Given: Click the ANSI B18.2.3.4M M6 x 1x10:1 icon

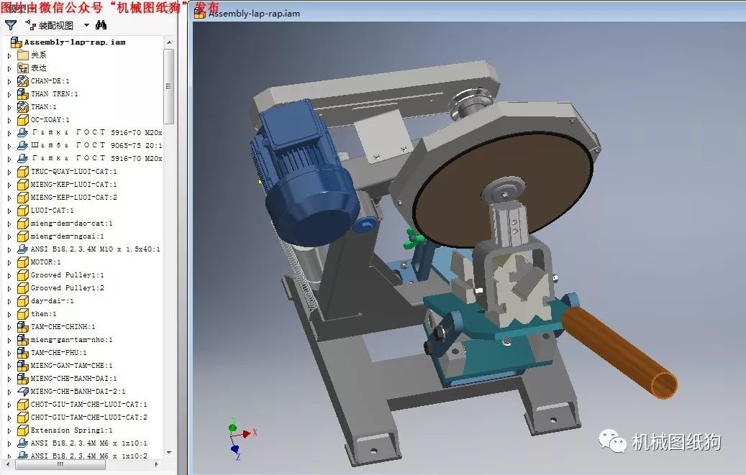Looking at the screenshot, I should pyautogui.click(x=23, y=443).
